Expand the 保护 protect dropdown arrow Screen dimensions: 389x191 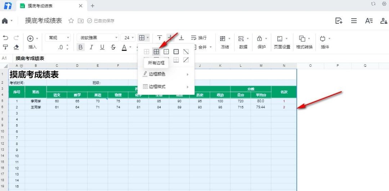pos(266,39)
